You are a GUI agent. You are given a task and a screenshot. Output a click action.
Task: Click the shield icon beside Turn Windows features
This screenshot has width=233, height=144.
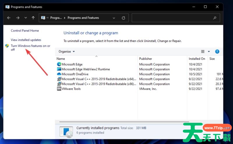(x=7, y=46)
